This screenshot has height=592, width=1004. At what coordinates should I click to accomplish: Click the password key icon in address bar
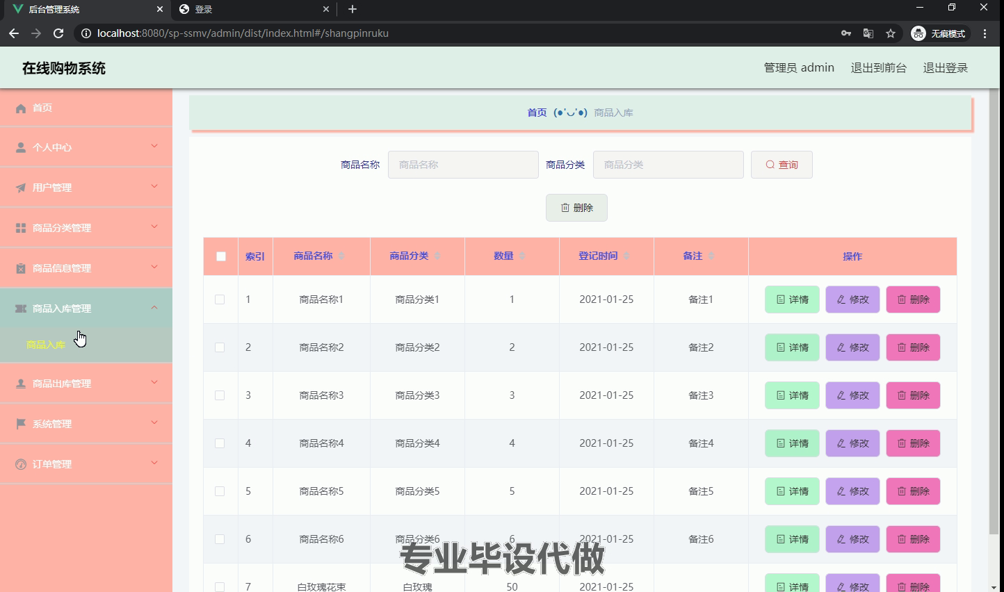pos(846,33)
